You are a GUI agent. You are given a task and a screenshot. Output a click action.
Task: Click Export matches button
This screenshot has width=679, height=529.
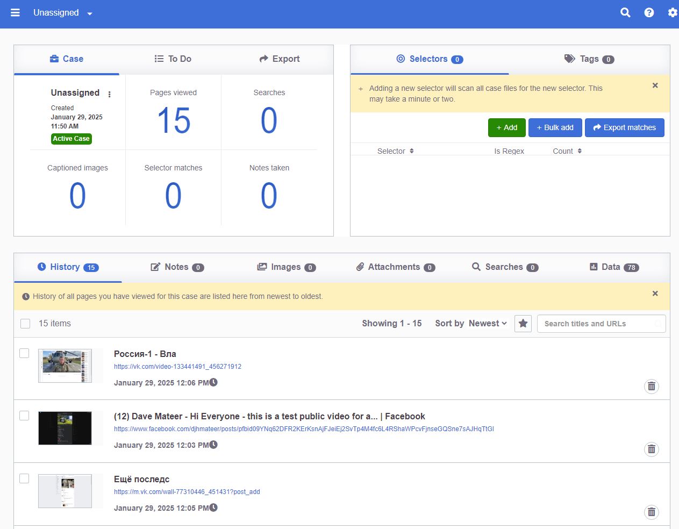point(624,127)
